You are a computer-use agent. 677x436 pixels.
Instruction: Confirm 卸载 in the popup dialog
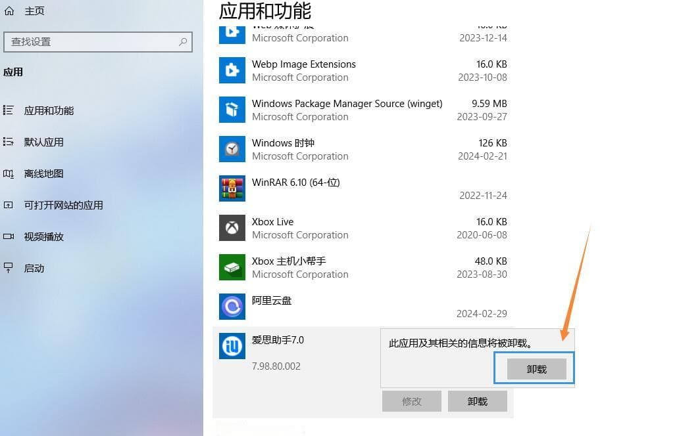(536, 369)
